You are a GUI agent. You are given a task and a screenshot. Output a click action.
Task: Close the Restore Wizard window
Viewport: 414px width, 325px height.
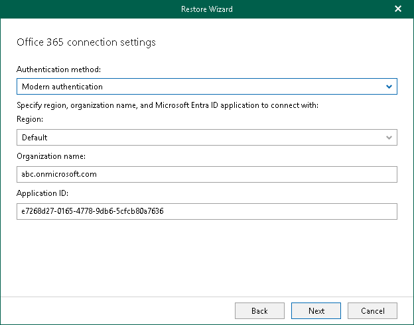[x=398, y=9]
